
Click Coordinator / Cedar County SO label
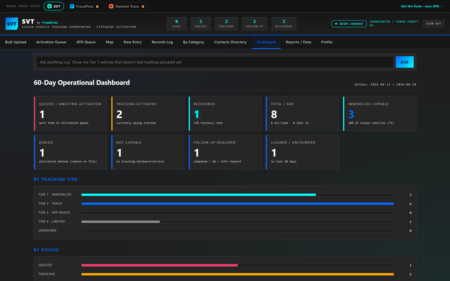pos(394,23)
